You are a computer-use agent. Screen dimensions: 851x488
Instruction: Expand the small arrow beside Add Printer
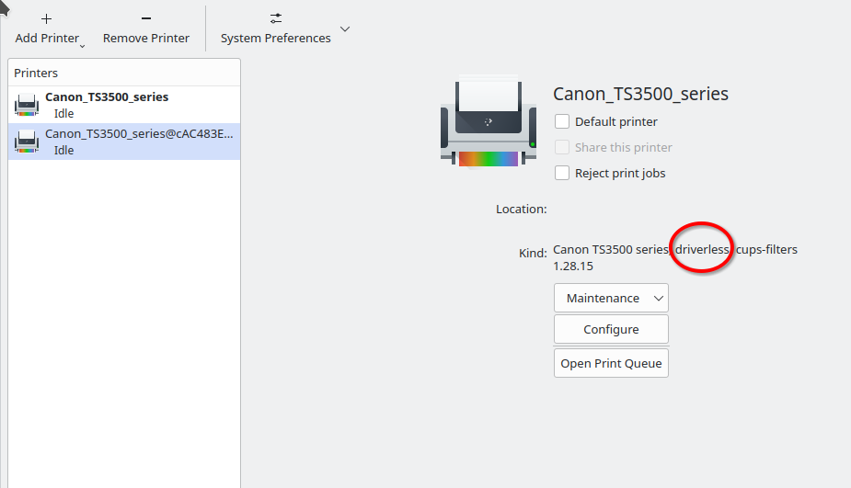pyautogui.click(x=82, y=45)
